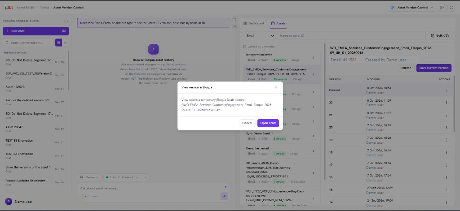Image resolution: width=460 pixels, height=211 pixels.
Task: Open the Default Connection dropdown
Action: click(x=126, y=177)
